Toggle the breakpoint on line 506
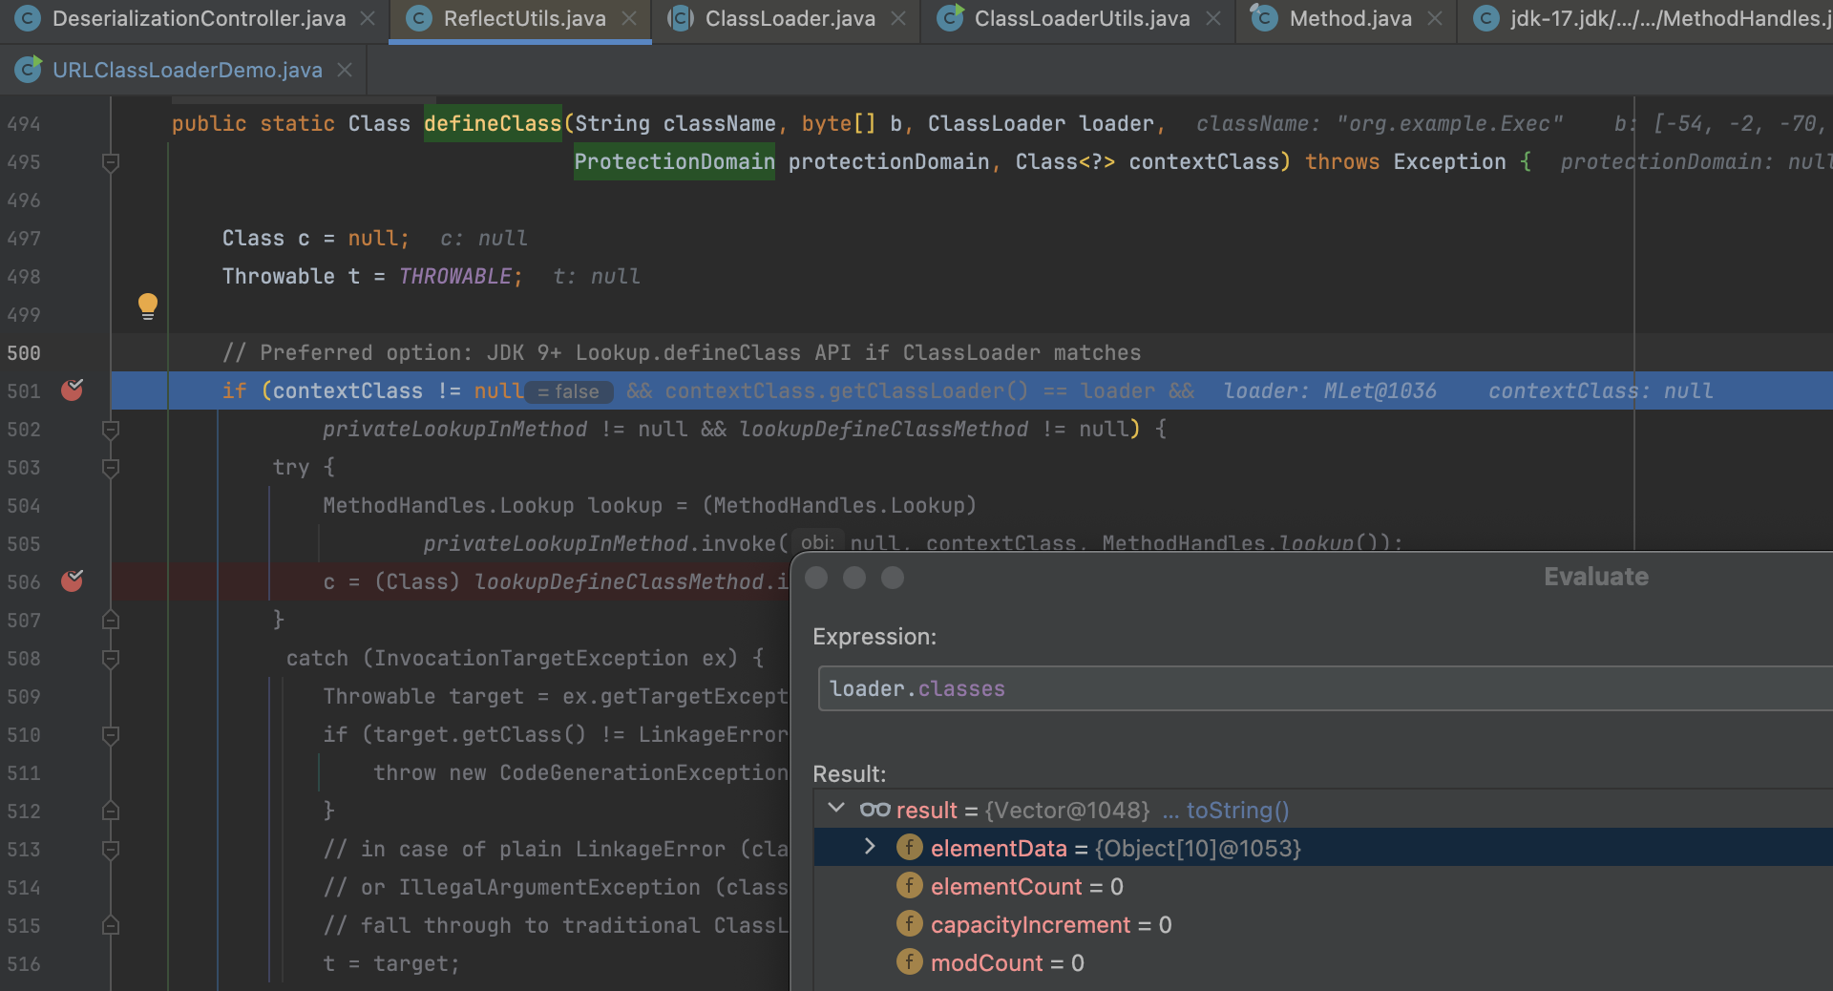This screenshot has width=1833, height=991. tap(73, 580)
